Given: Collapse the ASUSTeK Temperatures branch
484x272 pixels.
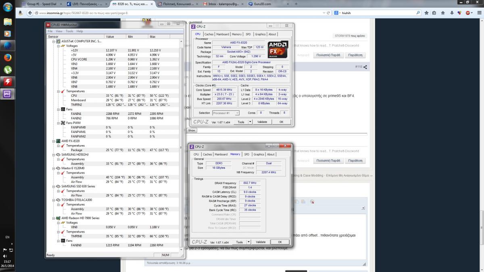Looking at the screenshot, I should (x=58, y=91).
